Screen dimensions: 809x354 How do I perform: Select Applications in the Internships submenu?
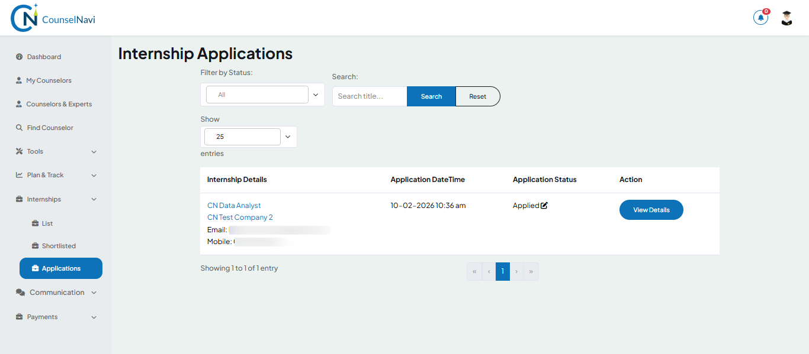tap(60, 268)
